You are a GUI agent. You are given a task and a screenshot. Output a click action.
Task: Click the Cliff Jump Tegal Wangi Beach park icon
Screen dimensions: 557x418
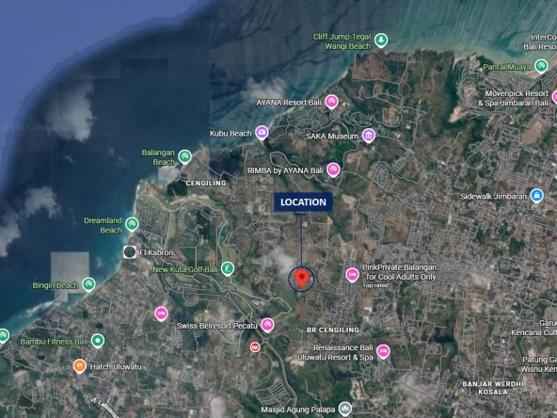point(381,40)
